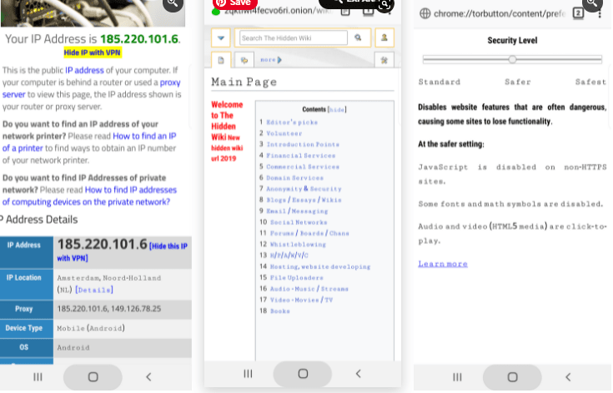Tap recents button on IP address phone
Screen dimensions: 613x393
(x=38, y=376)
